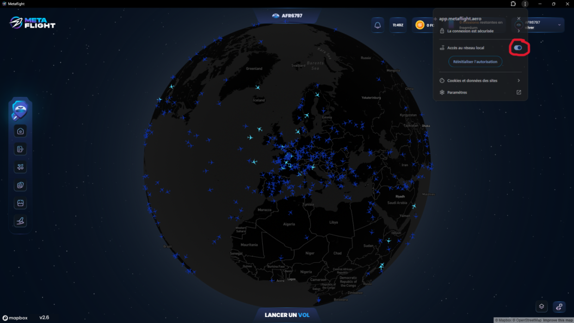Open the shop storefront sidebar icon
Screen dimensions: 574x323
[x=20, y=203]
